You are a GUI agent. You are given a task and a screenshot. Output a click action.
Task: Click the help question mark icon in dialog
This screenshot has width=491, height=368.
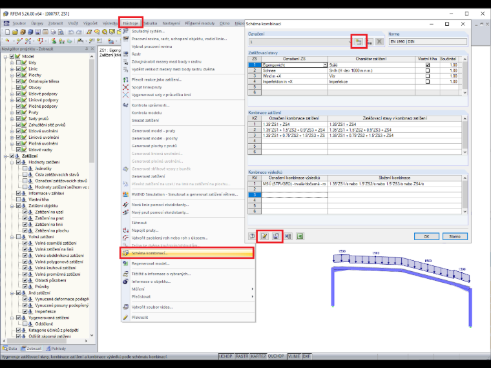point(252,236)
